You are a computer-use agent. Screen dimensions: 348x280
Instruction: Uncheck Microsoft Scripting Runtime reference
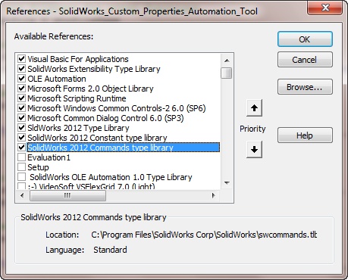(x=21, y=98)
